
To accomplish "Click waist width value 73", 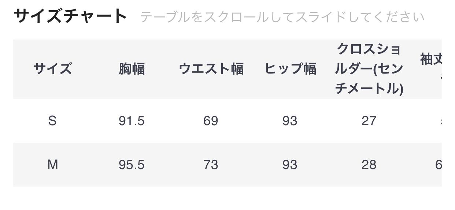I will click(x=211, y=165).
